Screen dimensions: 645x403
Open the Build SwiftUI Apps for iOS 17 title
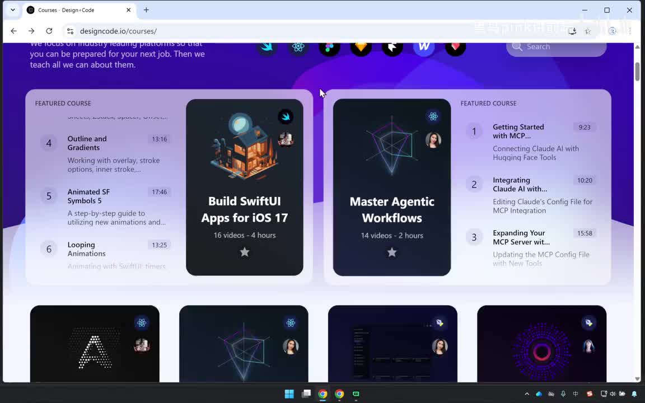(x=244, y=209)
